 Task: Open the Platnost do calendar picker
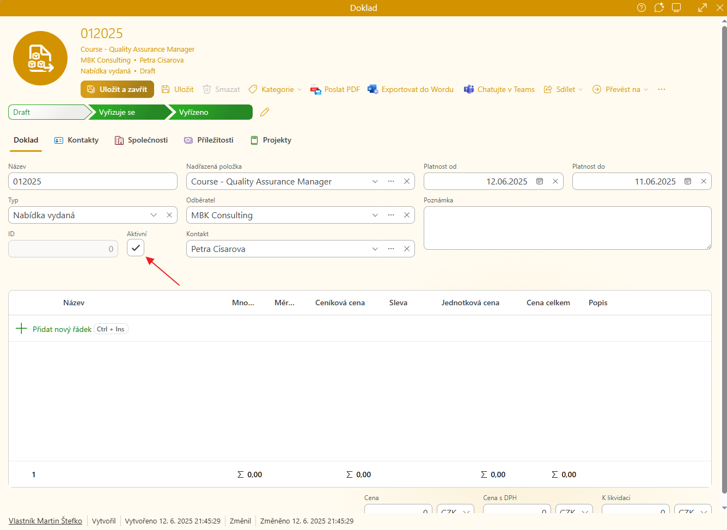point(688,181)
